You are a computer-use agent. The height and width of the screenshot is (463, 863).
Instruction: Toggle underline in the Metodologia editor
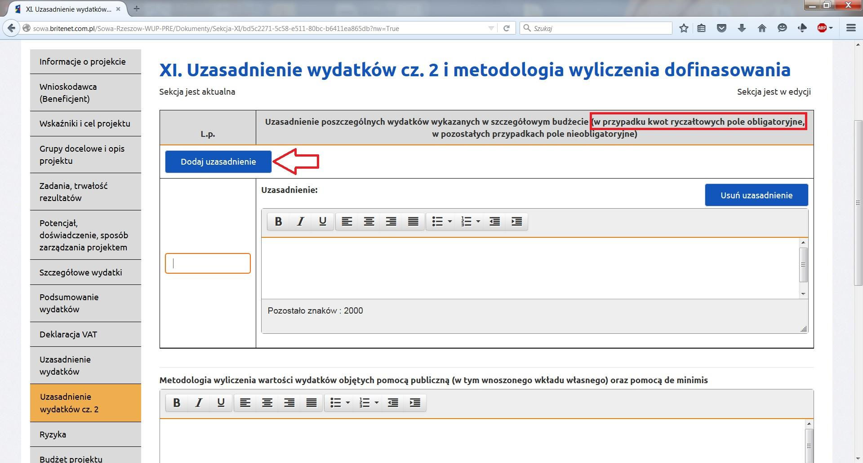[x=221, y=402]
